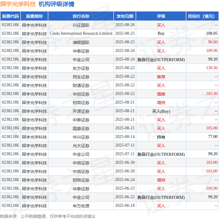Screen dimensions: 219x219
Task: Click 中信证券 dated 2025-06-28
Action: (81, 172)
